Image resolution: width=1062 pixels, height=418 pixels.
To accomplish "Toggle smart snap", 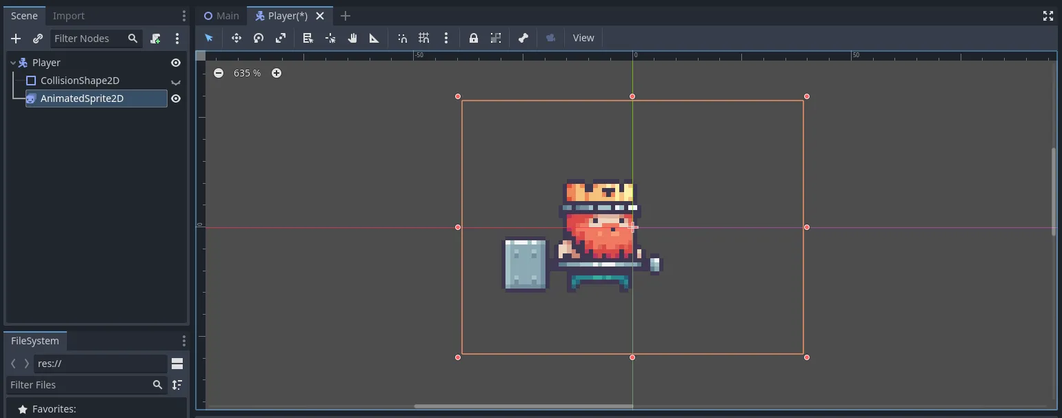I will point(402,38).
